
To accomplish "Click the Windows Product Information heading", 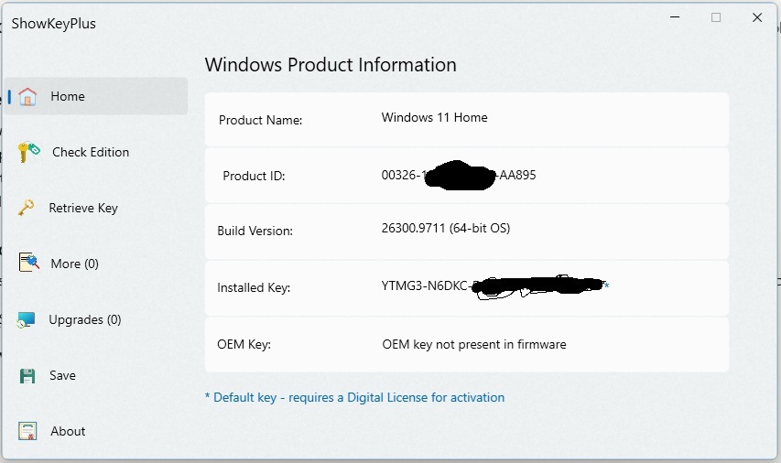I will (331, 65).
